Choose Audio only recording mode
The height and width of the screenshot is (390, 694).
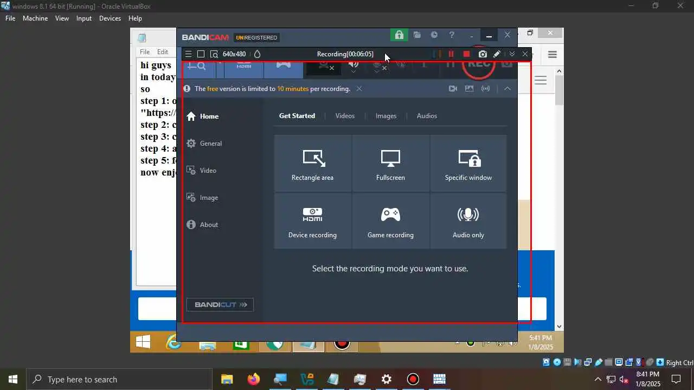pos(468,221)
